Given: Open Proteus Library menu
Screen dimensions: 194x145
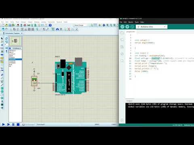Looking at the screenshot, I should [x=44, y=22].
